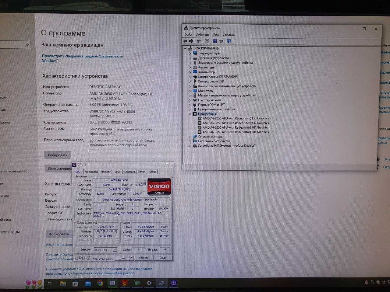Select the Компьютер tree item
Image resolution: width=390 pixels, height=292 pixels.
coord(206,72)
